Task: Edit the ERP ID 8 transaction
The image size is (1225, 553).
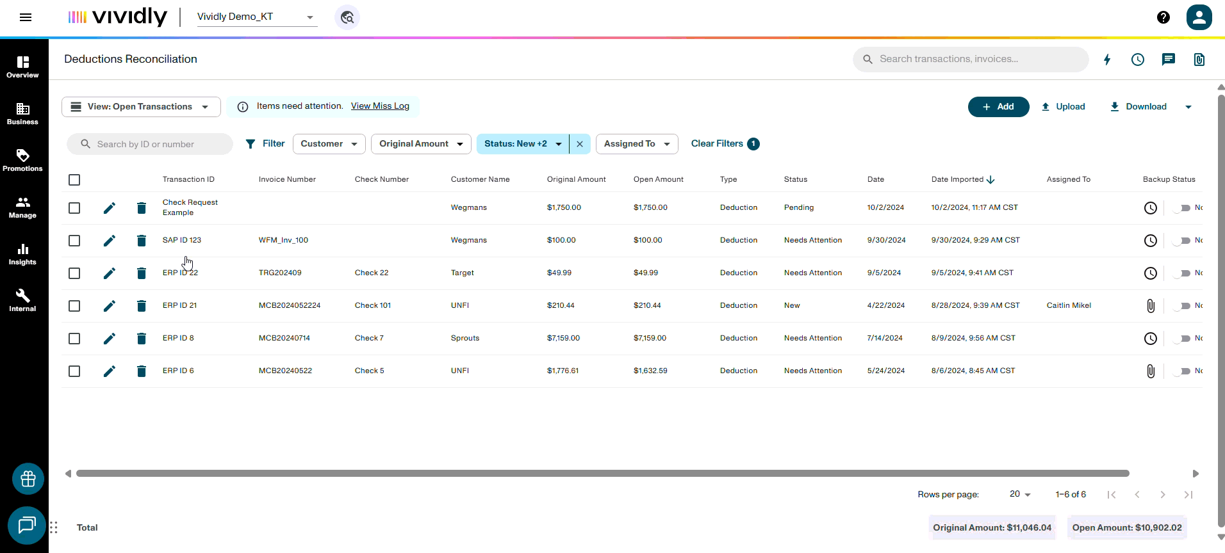Action: point(110,339)
